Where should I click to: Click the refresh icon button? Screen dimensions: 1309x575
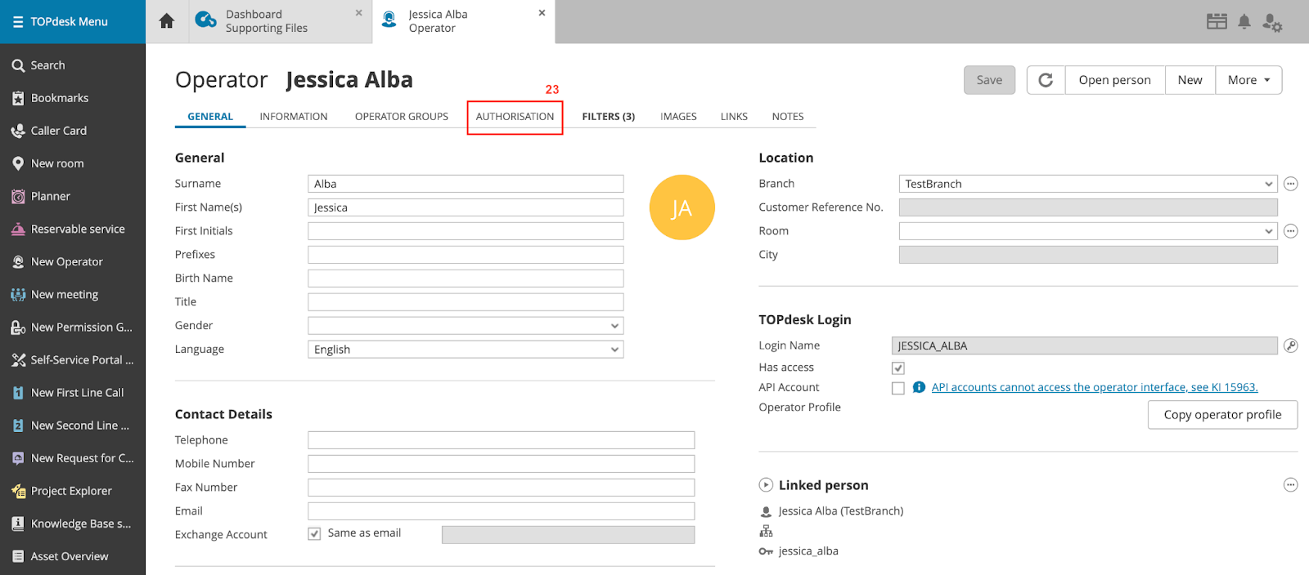(x=1046, y=80)
